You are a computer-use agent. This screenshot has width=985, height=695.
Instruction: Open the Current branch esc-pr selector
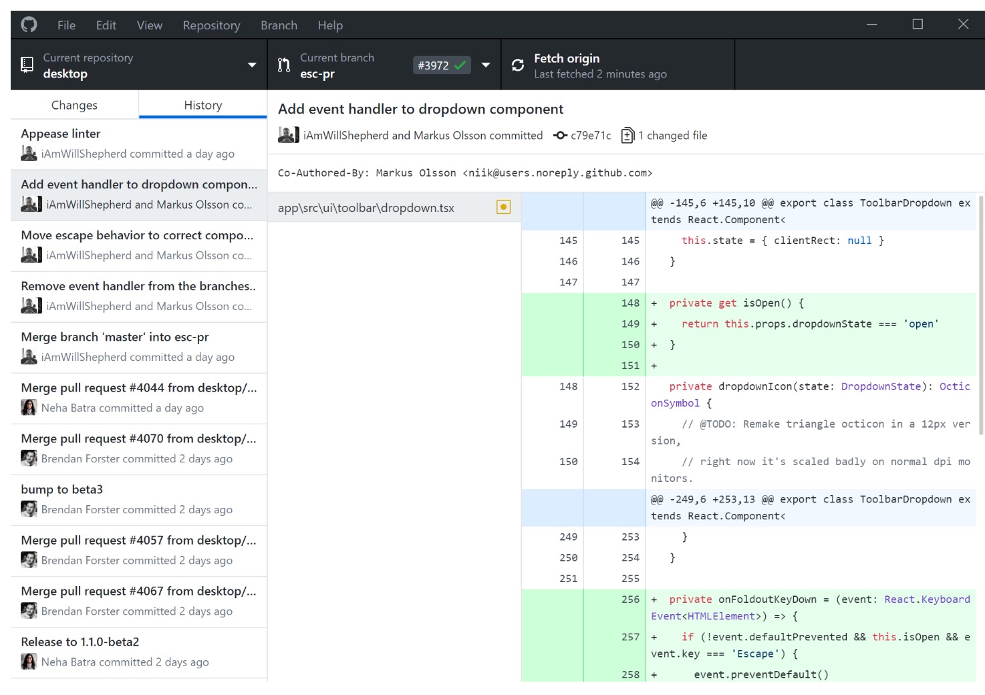384,65
